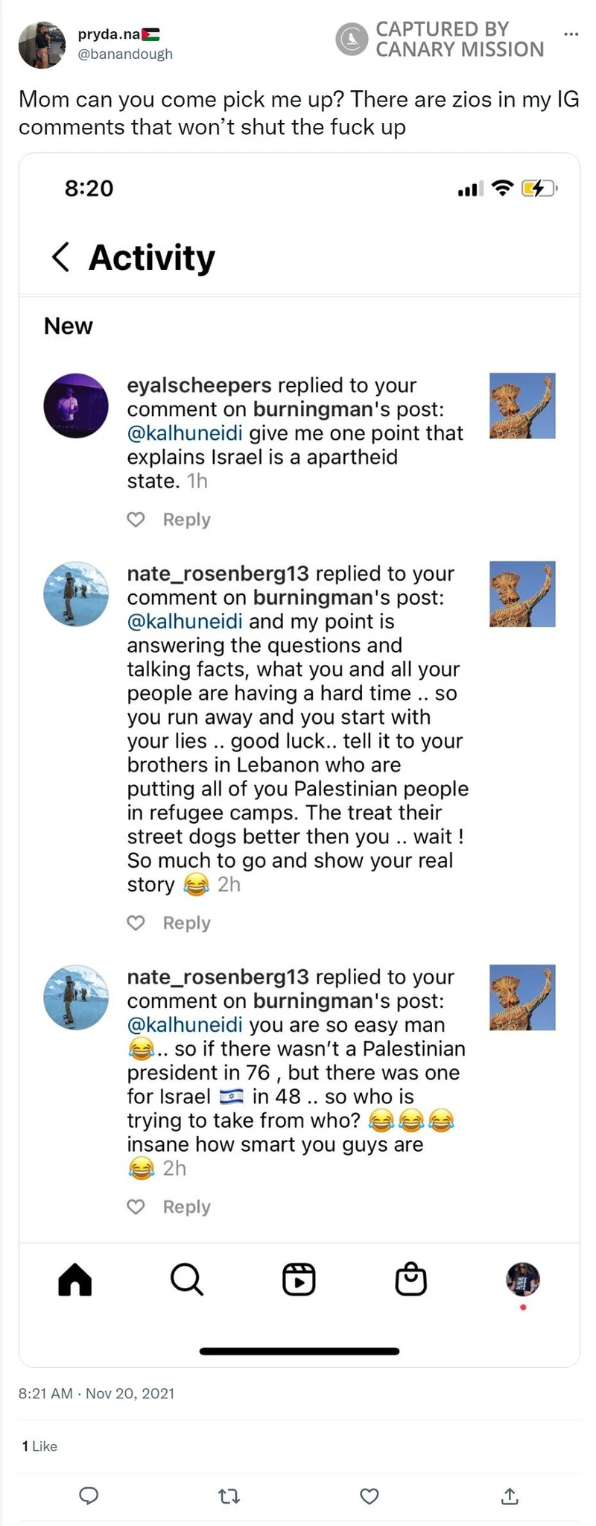Open the tweet more options menu
Viewport: 596px width, 1526px height.
571,34
